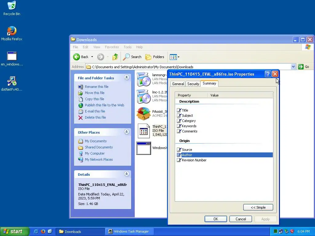Viewport: 315px width, 236px height.
Task: Collapse the Details panel
Action: 126,174
